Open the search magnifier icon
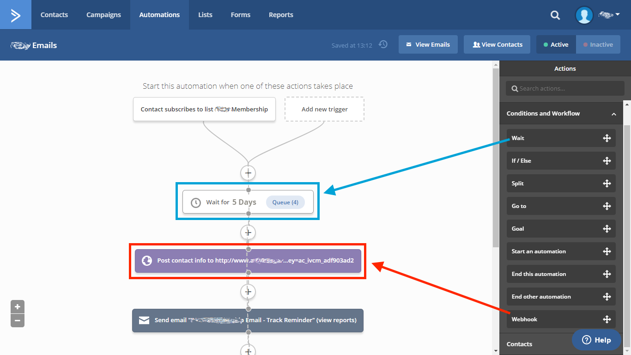This screenshot has height=355, width=631. pos(555,15)
